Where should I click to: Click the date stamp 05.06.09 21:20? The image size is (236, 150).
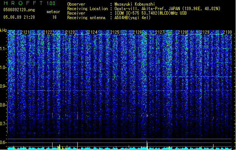coord(19,17)
